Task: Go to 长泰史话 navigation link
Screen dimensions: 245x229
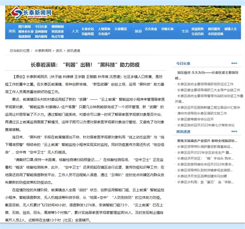Action: tap(88, 29)
